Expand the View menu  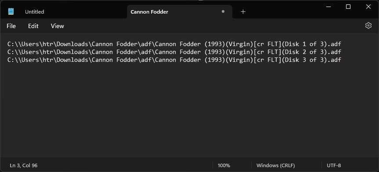(x=57, y=26)
